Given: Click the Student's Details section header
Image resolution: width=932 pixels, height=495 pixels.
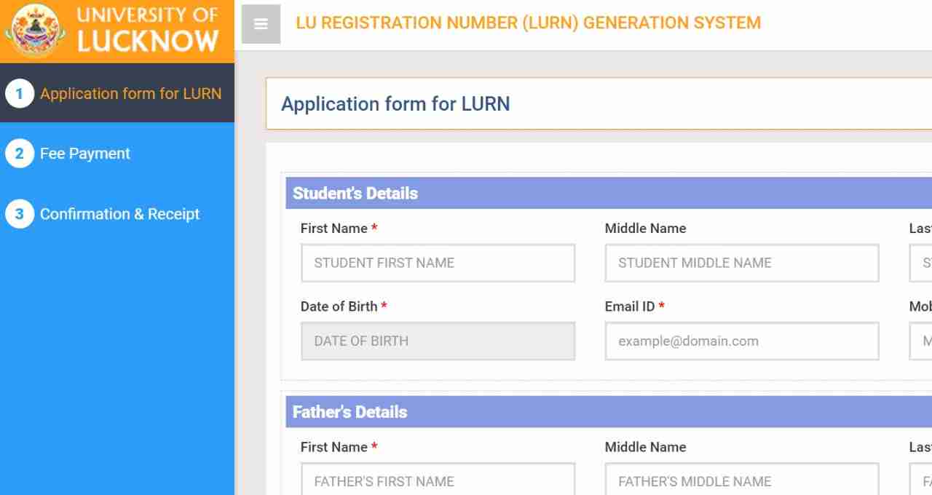Looking at the screenshot, I should (x=609, y=193).
